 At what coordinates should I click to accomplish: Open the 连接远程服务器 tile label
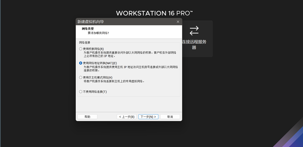pos(194,44)
